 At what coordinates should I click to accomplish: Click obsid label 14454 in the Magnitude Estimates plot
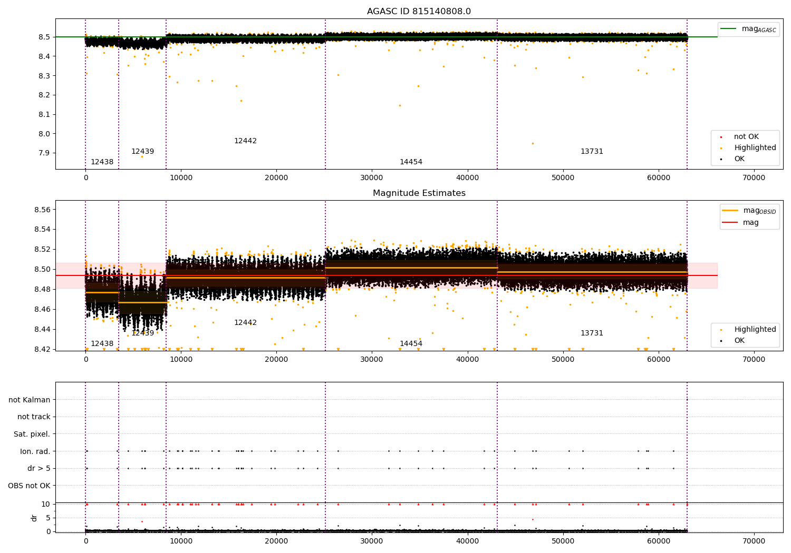[x=411, y=344]
